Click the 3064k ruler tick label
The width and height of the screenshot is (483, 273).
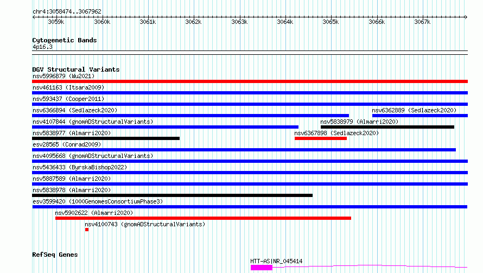click(285, 22)
